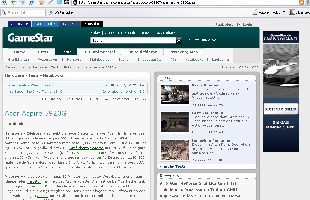This screenshot has height=200, width=310.
Task: Click the browser rewind double-arrow button
Action: click(4, 2)
